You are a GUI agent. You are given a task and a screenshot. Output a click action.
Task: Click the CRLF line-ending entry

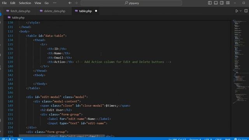point(219,139)
